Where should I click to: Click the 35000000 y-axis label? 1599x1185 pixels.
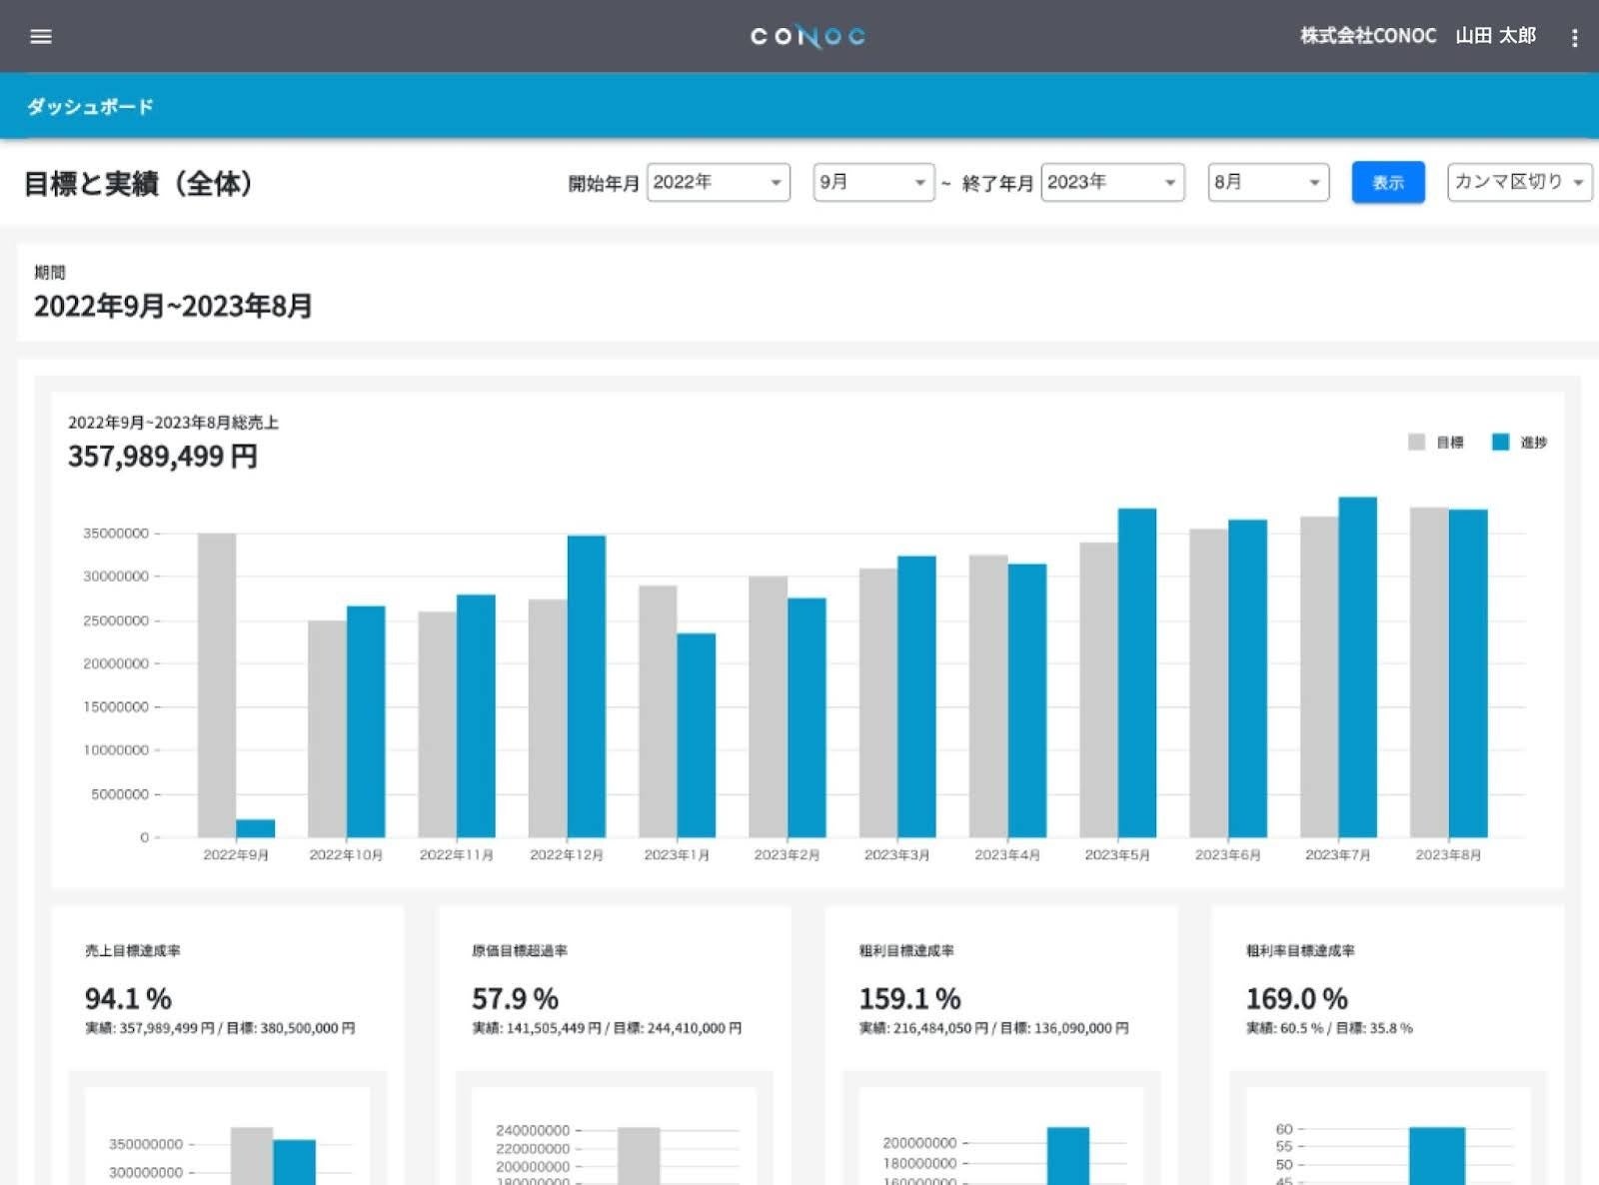[x=116, y=534]
